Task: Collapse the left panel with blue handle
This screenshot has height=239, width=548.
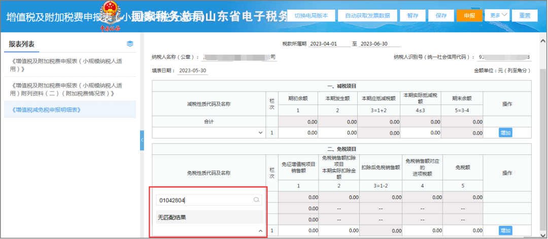Action: [x=142, y=140]
